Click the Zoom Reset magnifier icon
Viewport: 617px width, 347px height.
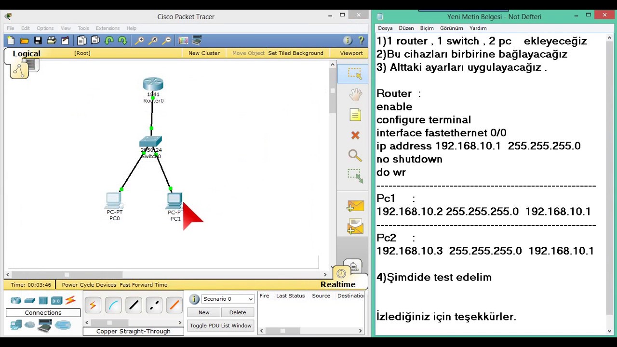coord(153,40)
